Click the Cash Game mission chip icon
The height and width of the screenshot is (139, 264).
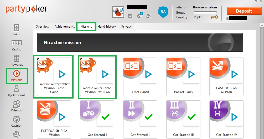[45, 65]
